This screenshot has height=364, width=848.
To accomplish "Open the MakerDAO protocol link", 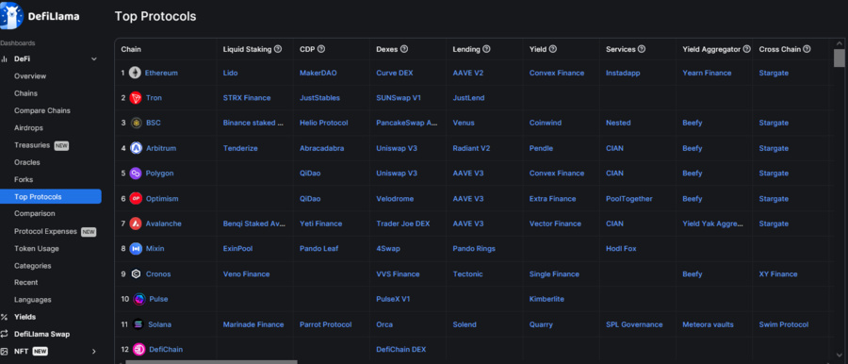I will pos(318,73).
